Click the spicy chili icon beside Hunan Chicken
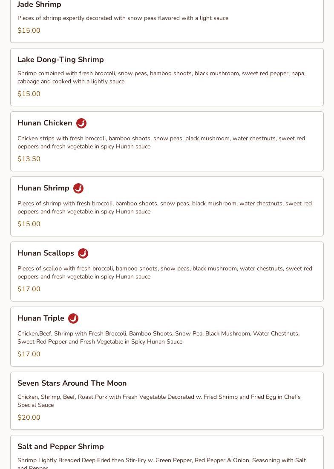 pos(81,123)
